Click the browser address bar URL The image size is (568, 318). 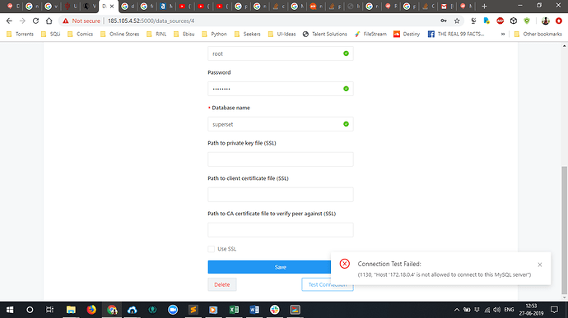(151, 21)
